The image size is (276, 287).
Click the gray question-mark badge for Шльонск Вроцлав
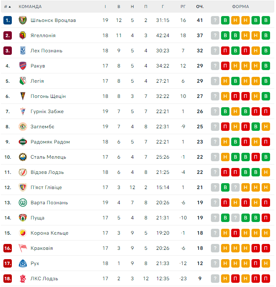point(216,20)
